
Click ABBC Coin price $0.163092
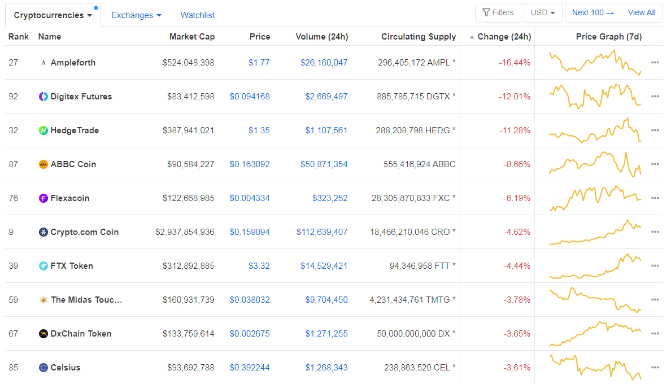coord(250,164)
